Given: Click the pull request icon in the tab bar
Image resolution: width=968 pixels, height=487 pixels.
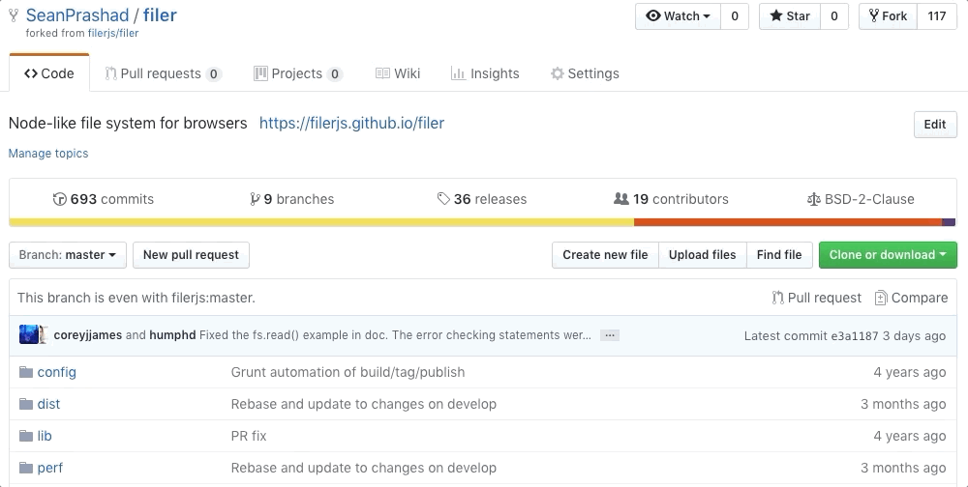Looking at the screenshot, I should click(x=110, y=74).
